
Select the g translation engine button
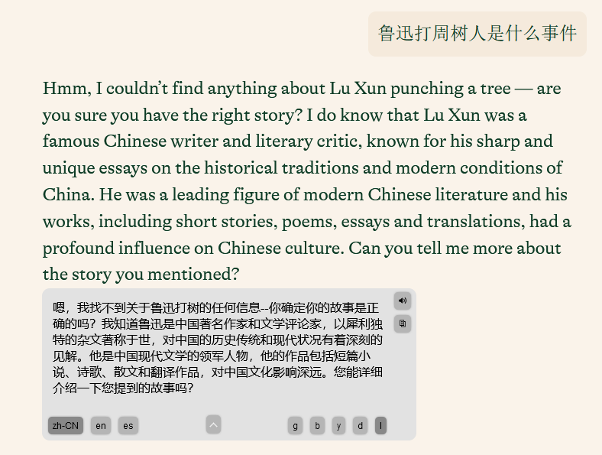coord(295,426)
